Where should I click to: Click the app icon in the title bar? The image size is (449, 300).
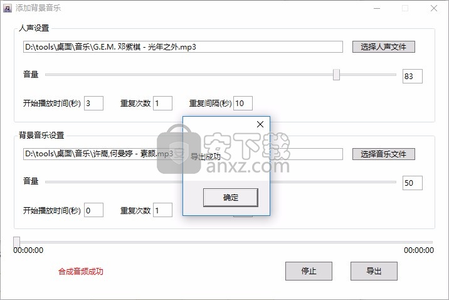tap(7, 8)
